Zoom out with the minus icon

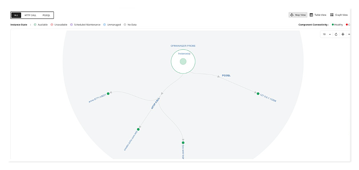tap(349, 34)
